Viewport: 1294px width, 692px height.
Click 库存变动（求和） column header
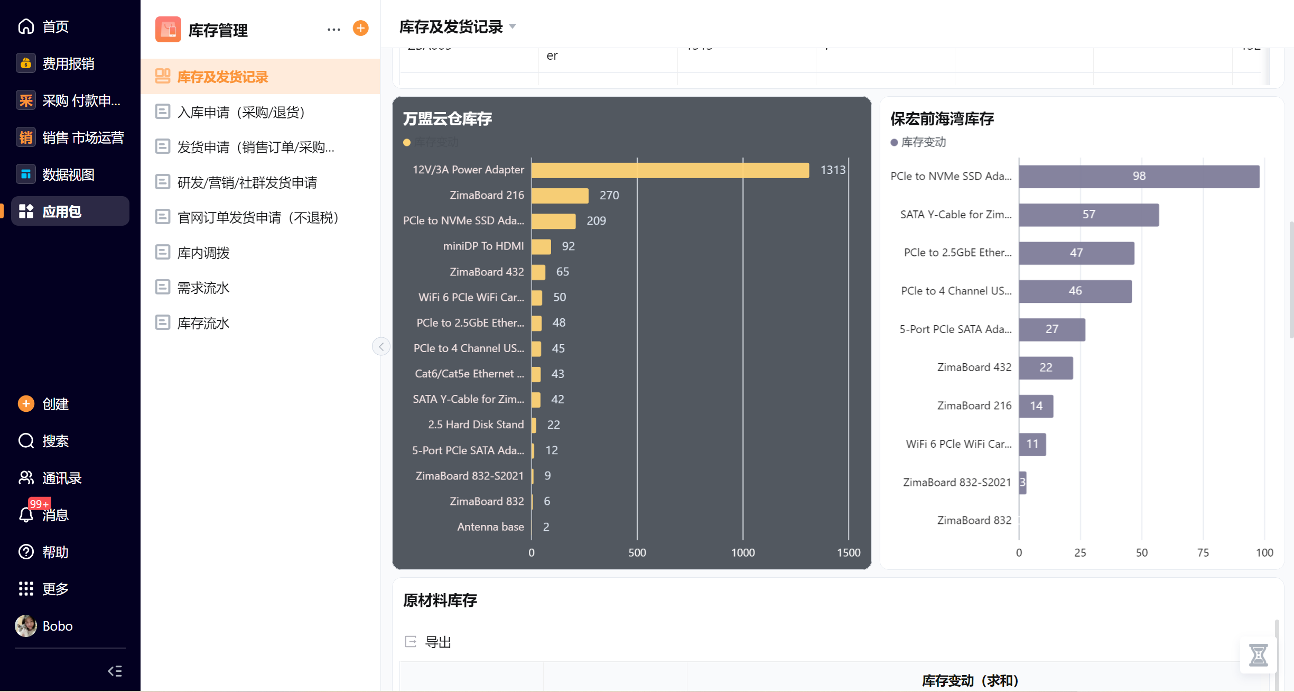971,680
